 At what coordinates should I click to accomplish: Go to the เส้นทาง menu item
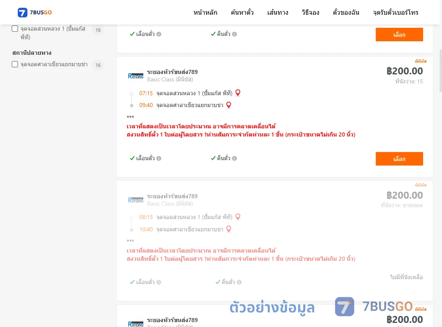[x=277, y=12]
